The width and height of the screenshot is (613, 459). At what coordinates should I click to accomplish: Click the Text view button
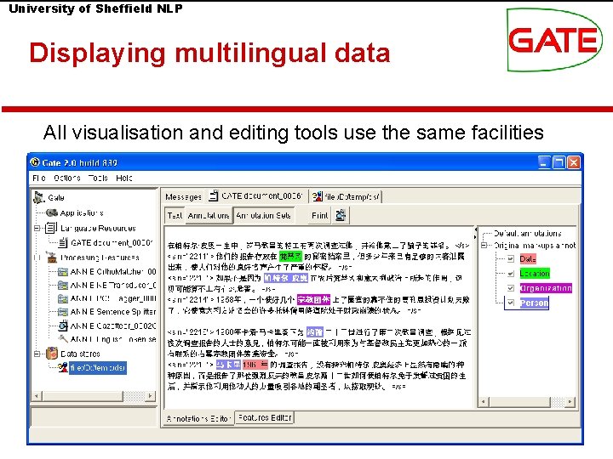point(175,215)
